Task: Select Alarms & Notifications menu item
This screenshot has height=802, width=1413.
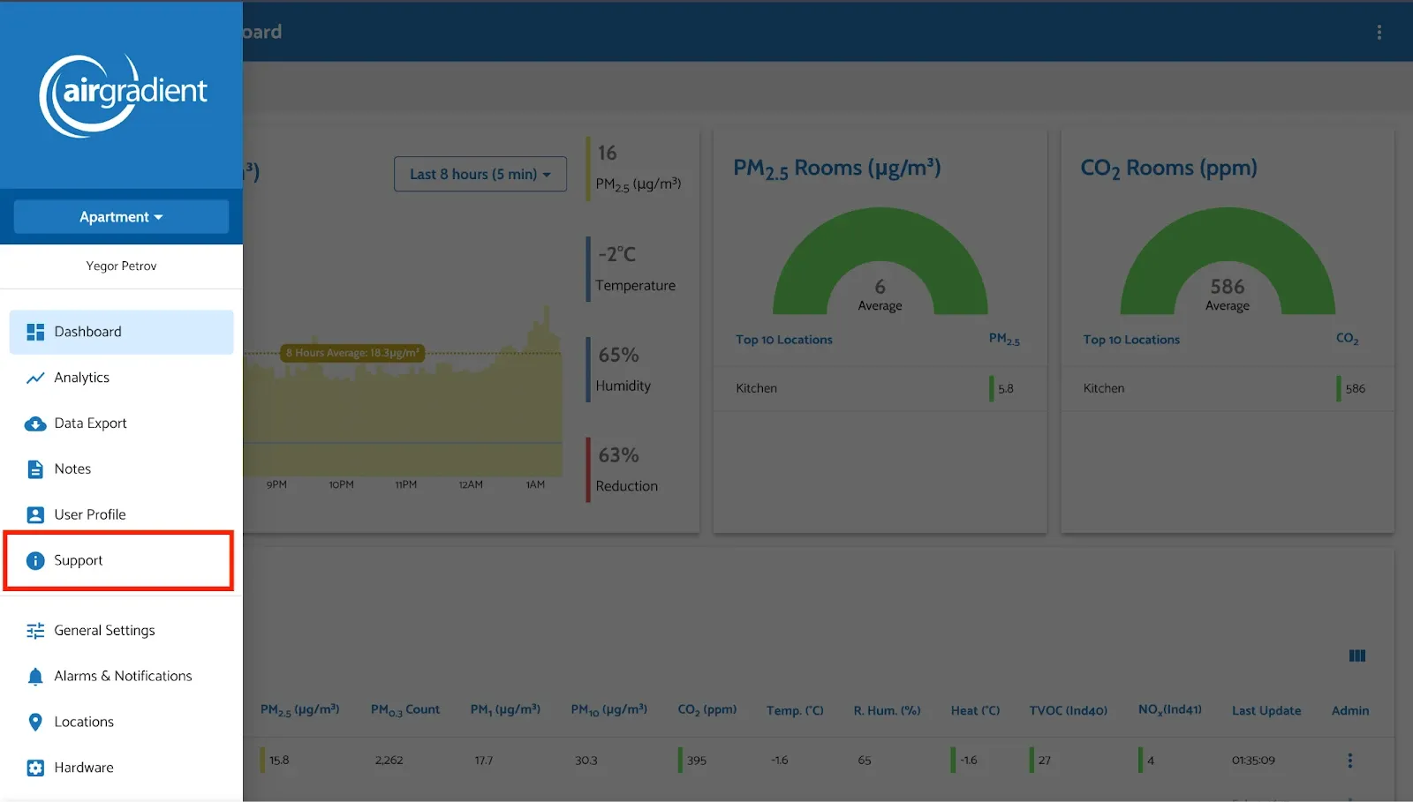Action: pyautogui.click(x=123, y=677)
